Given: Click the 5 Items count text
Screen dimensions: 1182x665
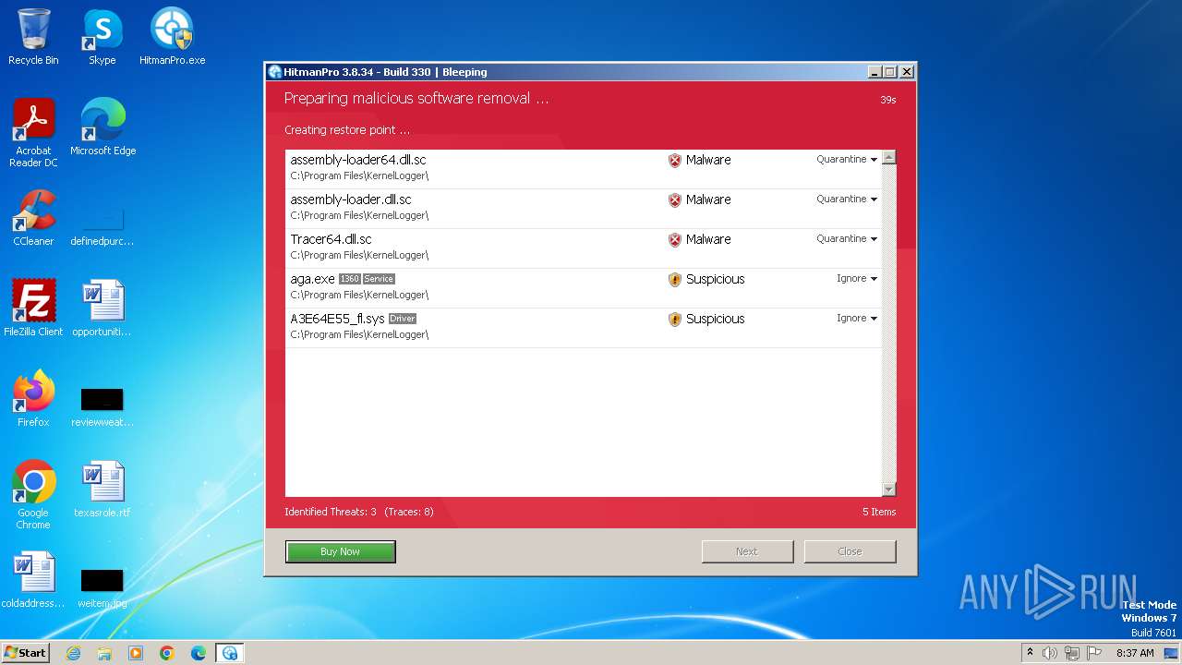Looking at the screenshot, I should (879, 512).
